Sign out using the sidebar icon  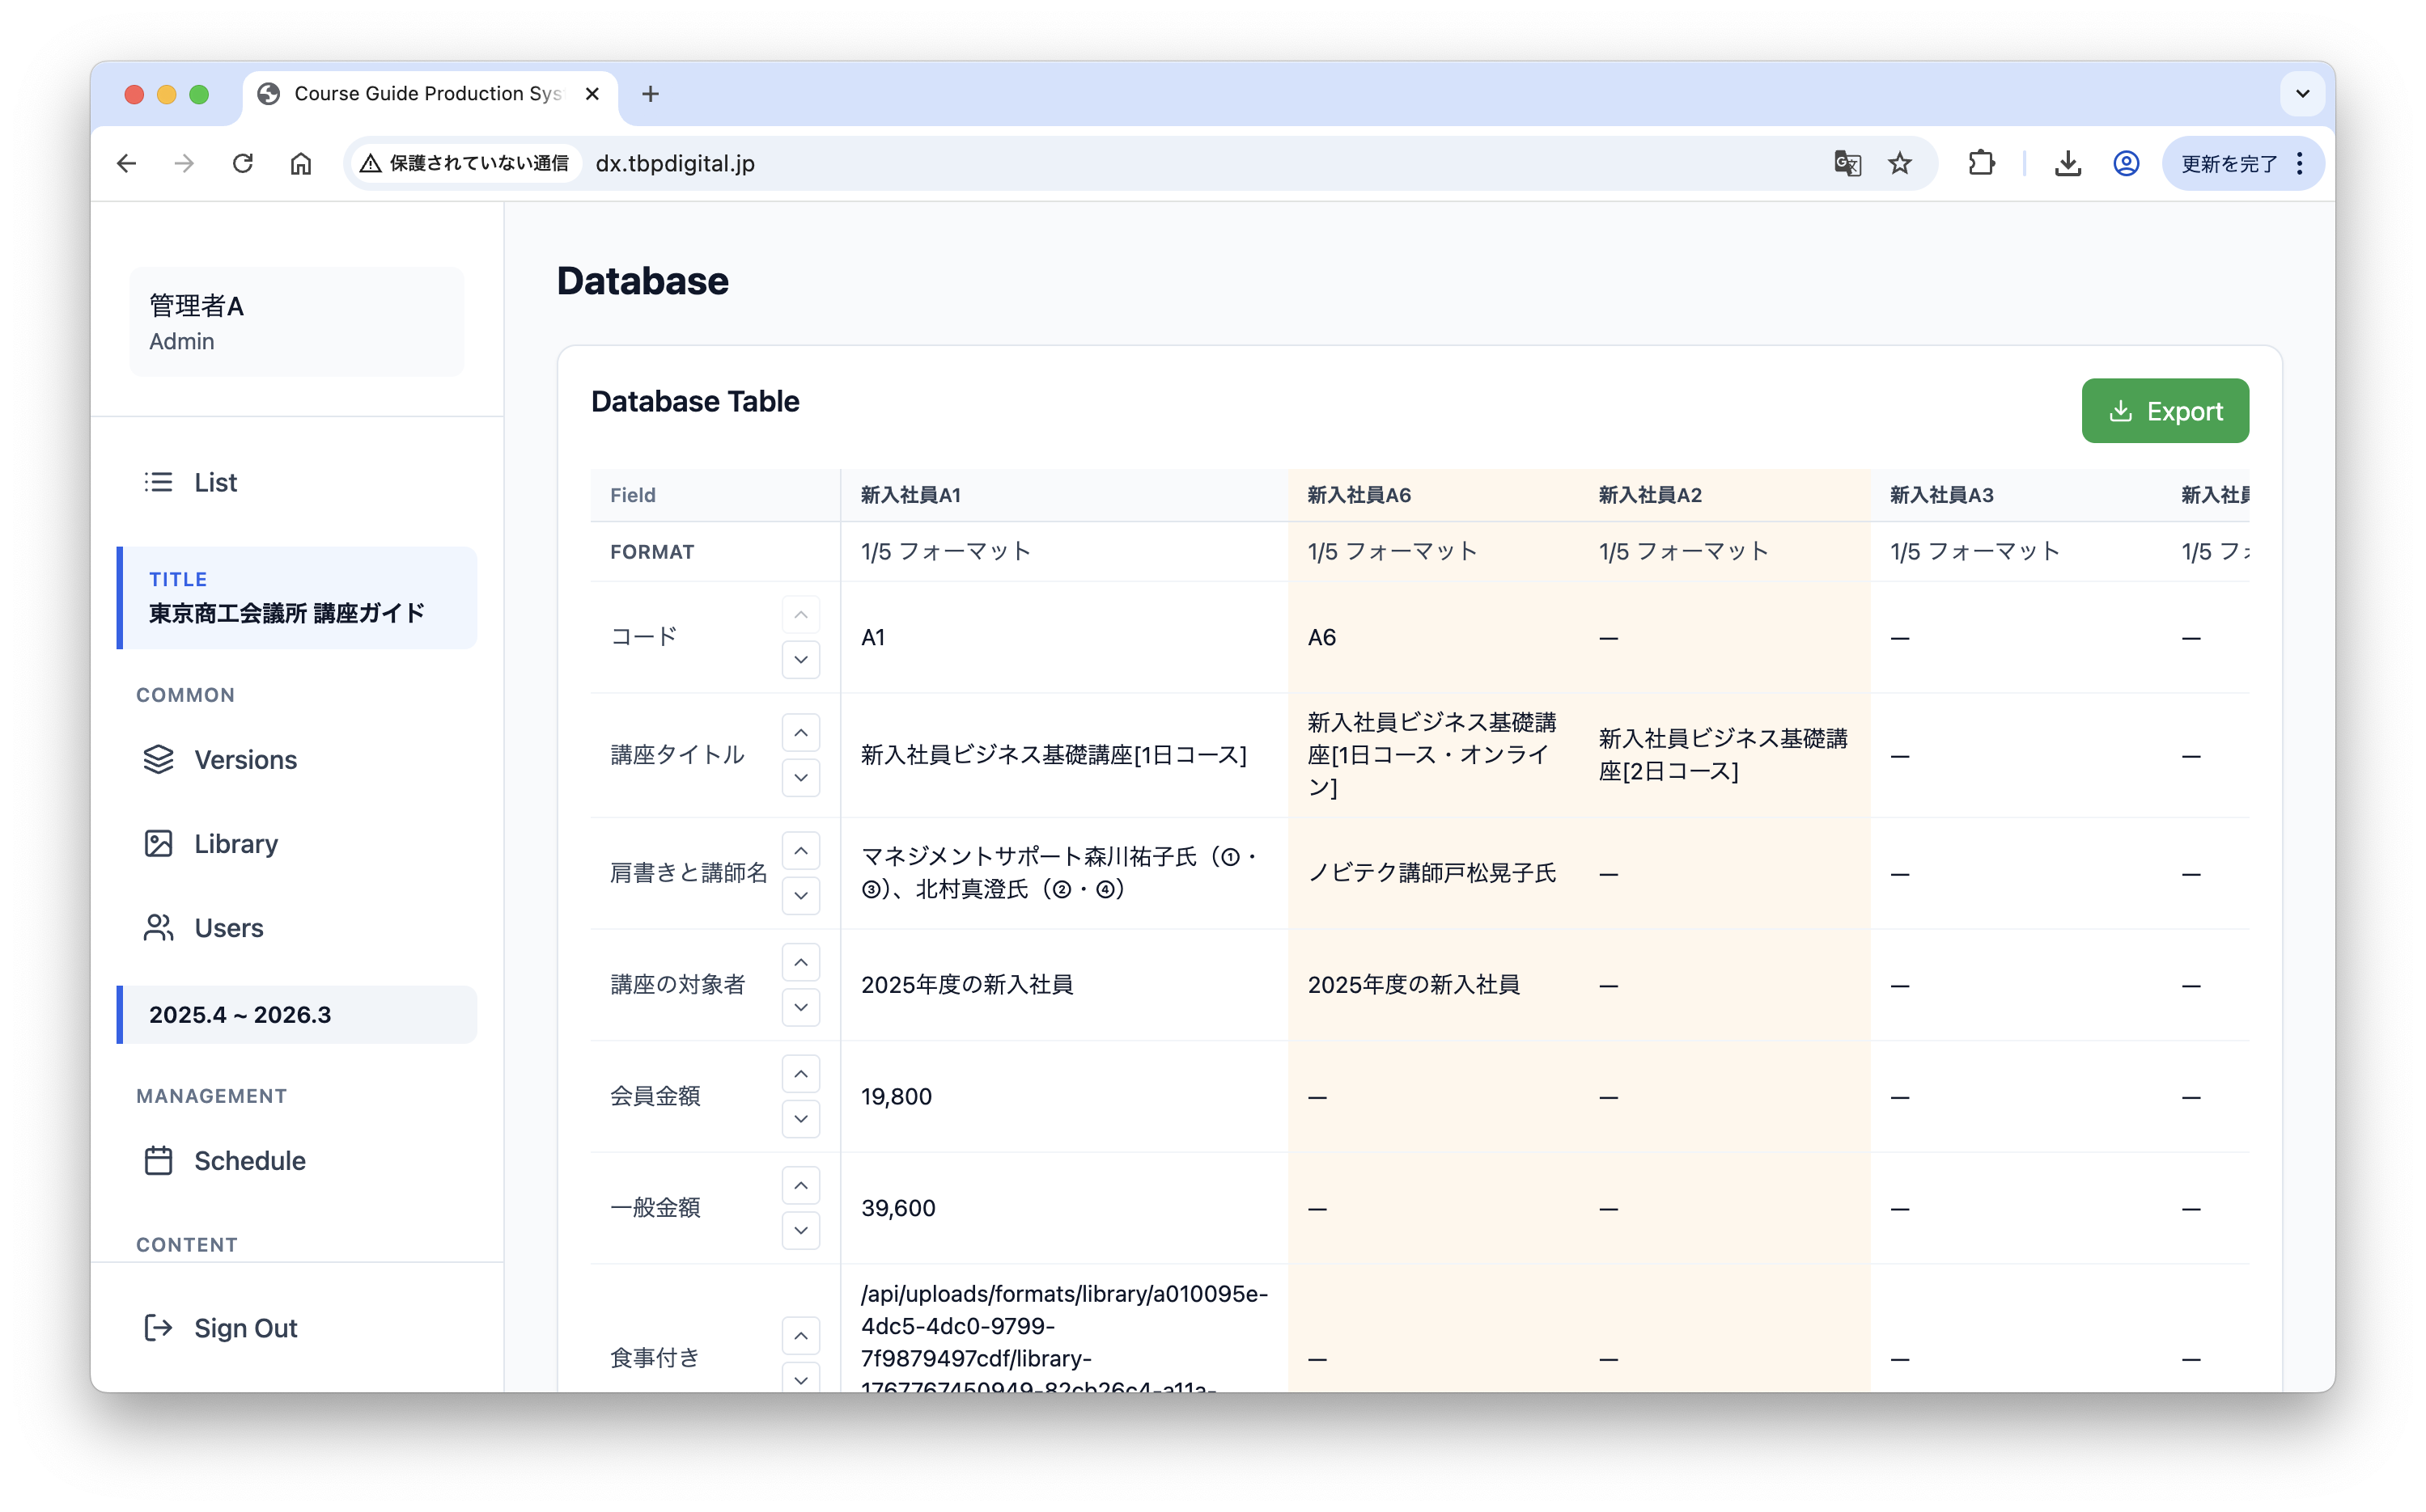coord(159,1328)
